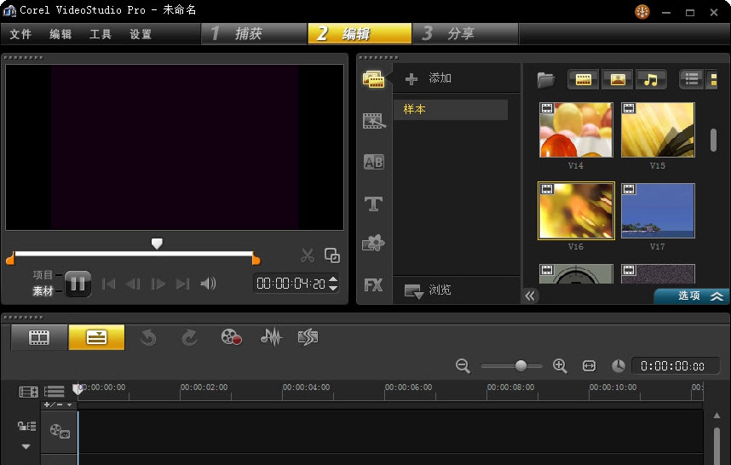This screenshot has height=465, width=731.
Task: Open the Transition (AB) library
Action: pyautogui.click(x=373, y=162)
